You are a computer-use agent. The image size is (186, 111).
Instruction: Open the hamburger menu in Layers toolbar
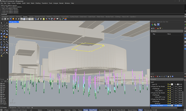[170, 77]
